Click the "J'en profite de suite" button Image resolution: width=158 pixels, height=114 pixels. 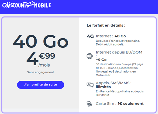[40, 85]
